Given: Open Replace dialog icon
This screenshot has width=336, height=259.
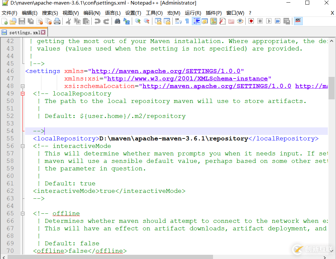Looking at the screenshot, I should (126, 21).
